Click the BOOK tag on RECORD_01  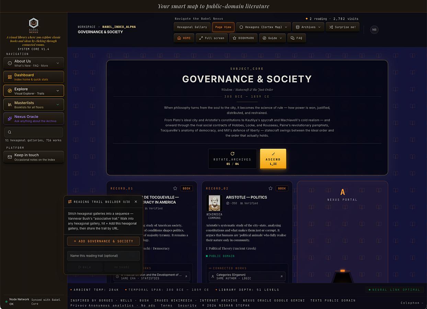point(187,188)
